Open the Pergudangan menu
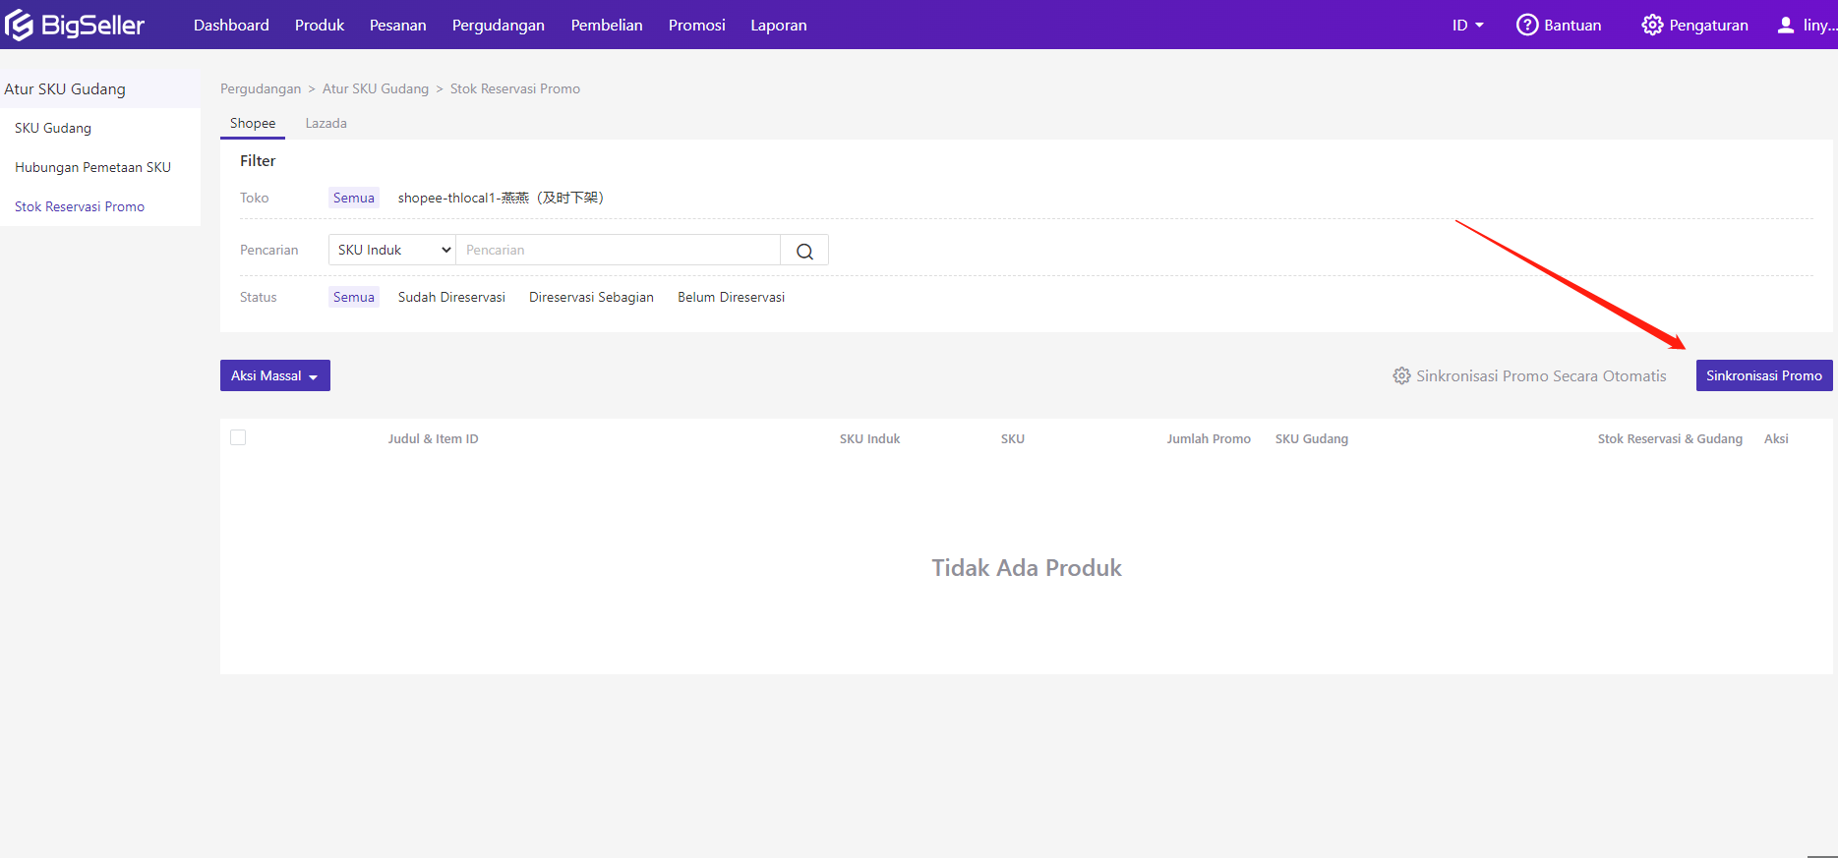 [x=498, y=25]
